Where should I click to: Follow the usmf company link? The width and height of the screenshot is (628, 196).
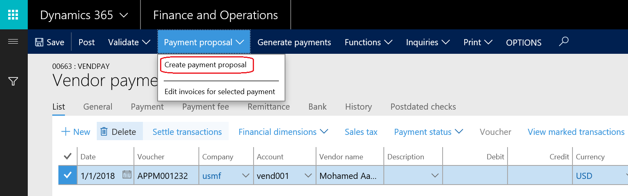pos(212,176)
